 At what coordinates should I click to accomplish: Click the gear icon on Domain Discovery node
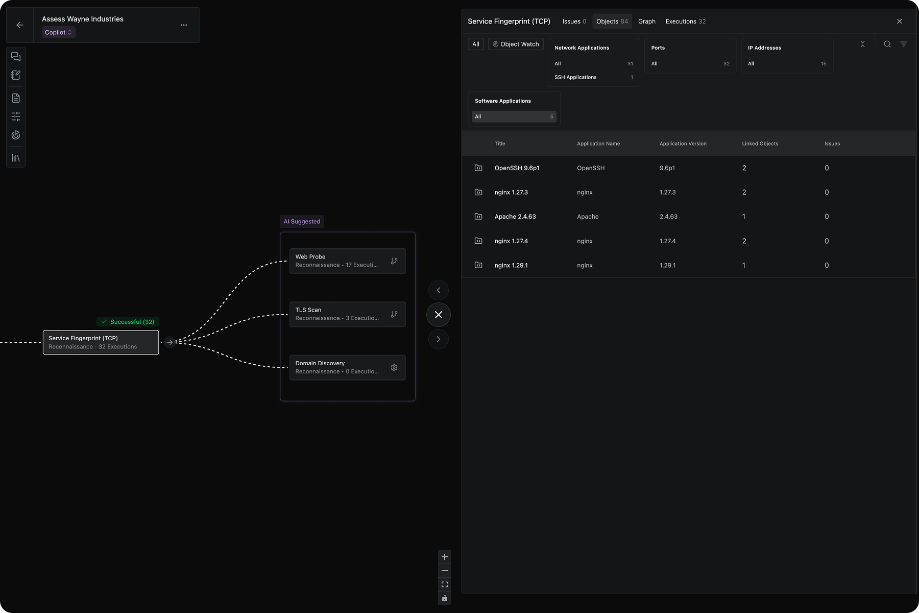click(394, 368)
